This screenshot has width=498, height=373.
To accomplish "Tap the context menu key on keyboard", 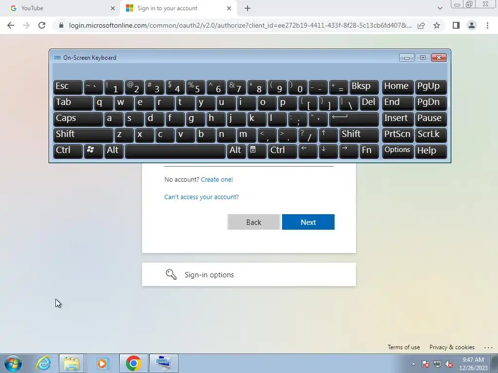I will (257, 151).
